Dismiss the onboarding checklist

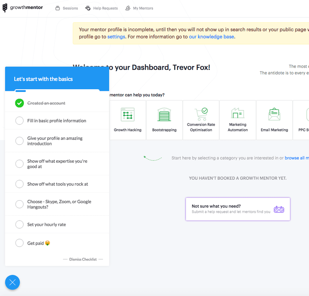83,259
